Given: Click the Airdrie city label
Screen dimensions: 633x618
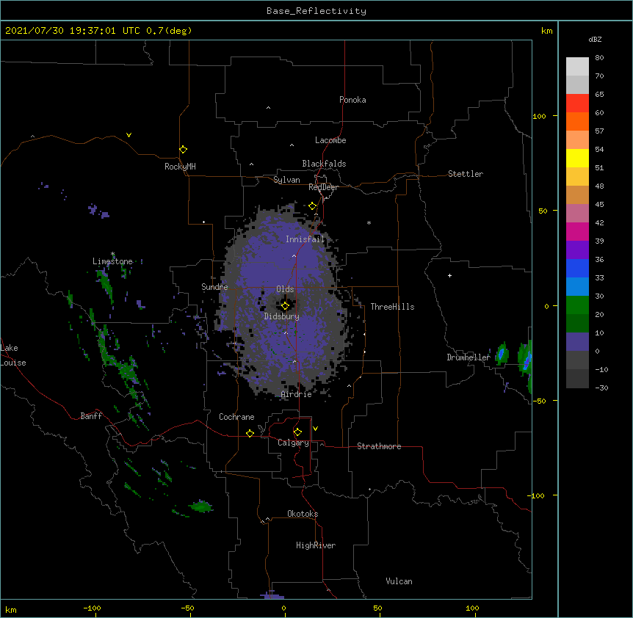Looking at the screenshot, I should [297, 394].
